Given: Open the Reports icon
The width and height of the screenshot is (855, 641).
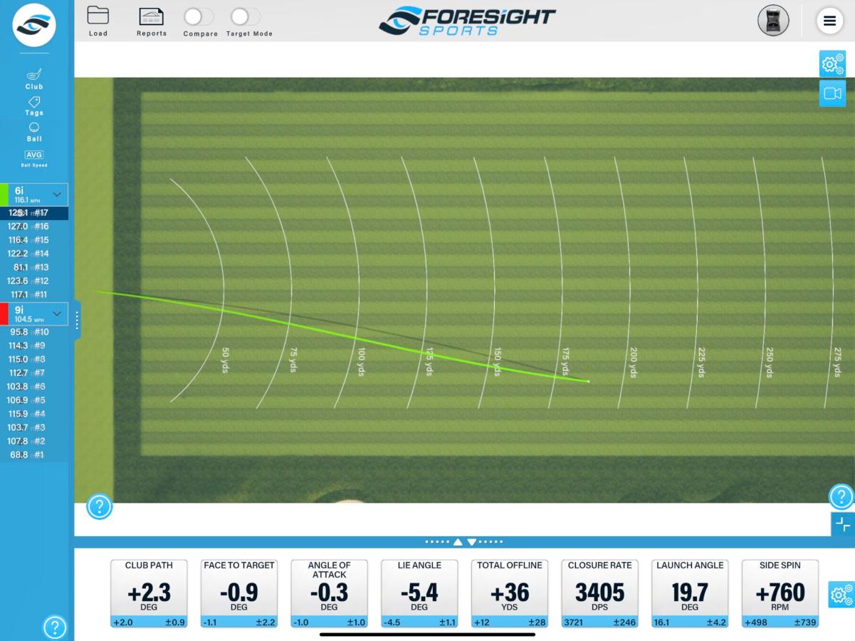Looking at the screenshot, I should [x=151, y=16].
